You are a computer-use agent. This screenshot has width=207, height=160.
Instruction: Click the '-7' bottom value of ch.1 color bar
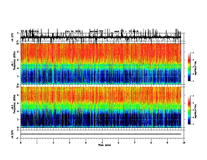click(193, 81)
